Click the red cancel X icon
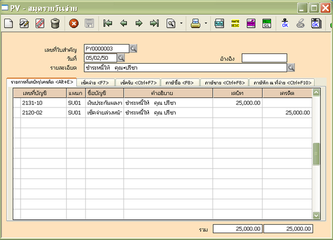This screenshot has width=333, height=240. pyautogui.click(x=74, y=23)
